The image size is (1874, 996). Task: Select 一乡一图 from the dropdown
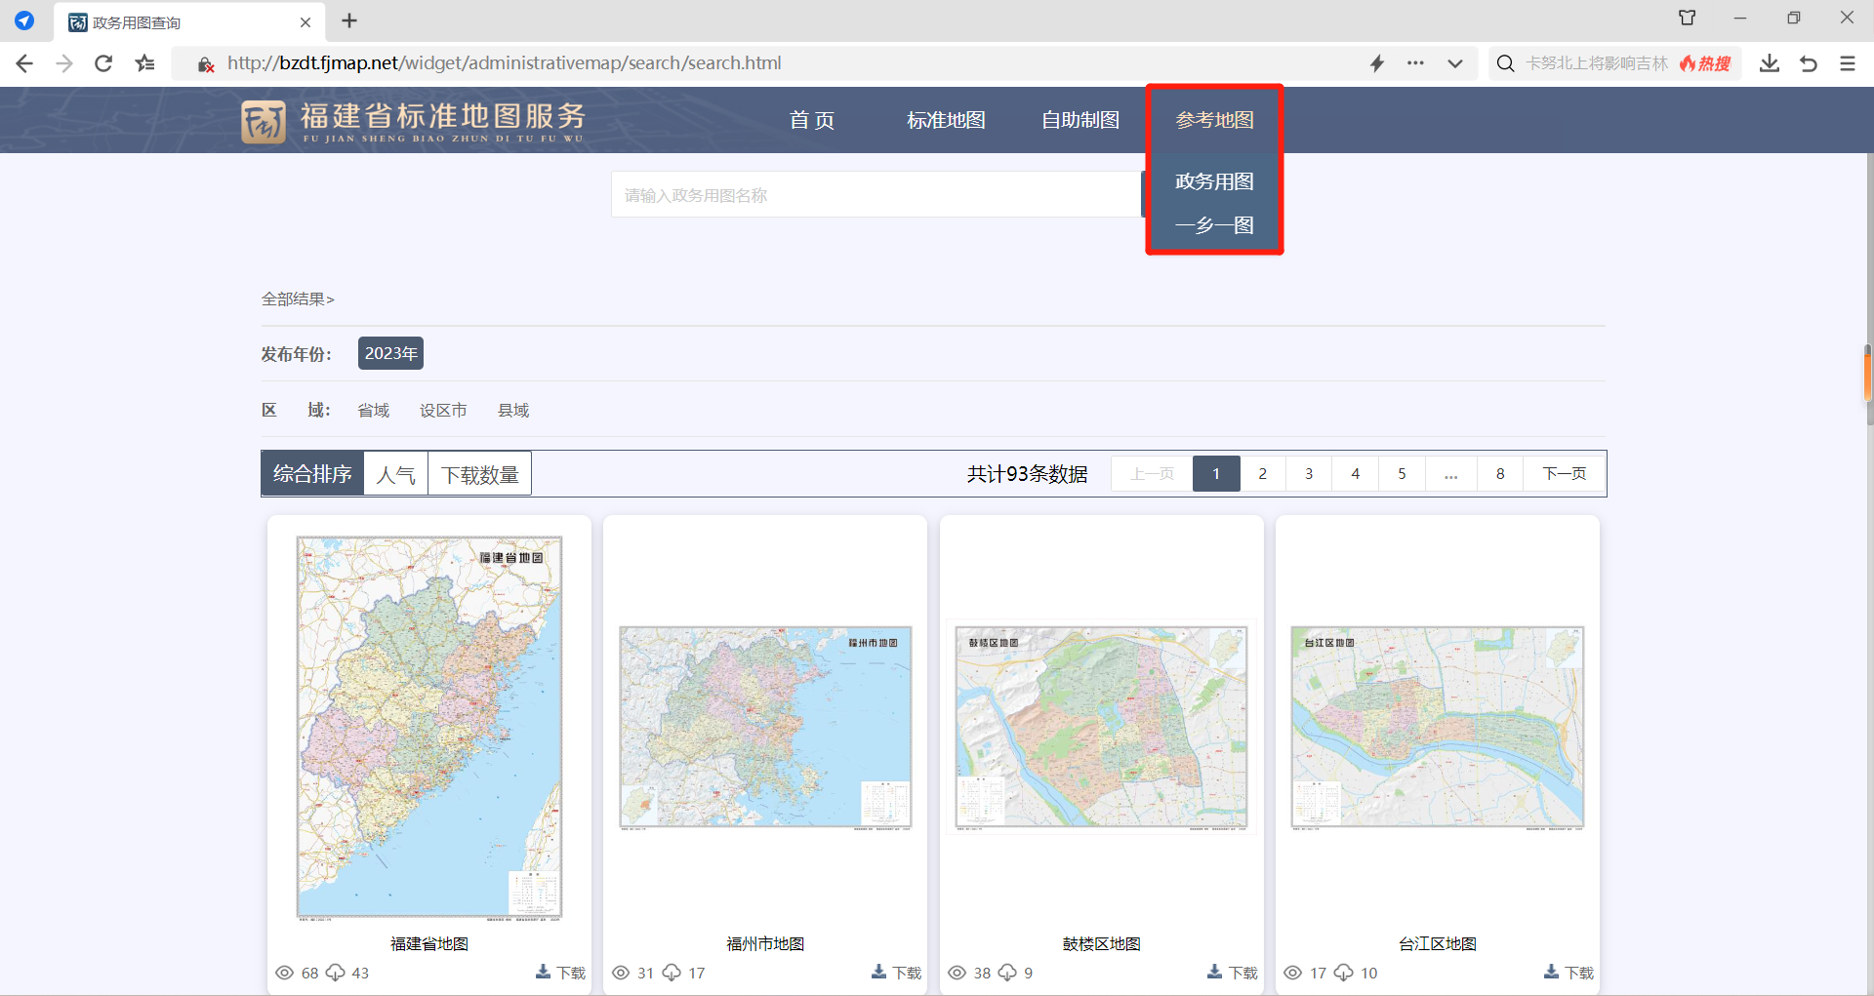click(1214, 225)
